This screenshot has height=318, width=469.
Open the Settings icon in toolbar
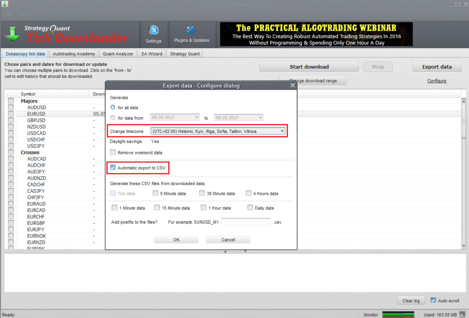[153, 34]
